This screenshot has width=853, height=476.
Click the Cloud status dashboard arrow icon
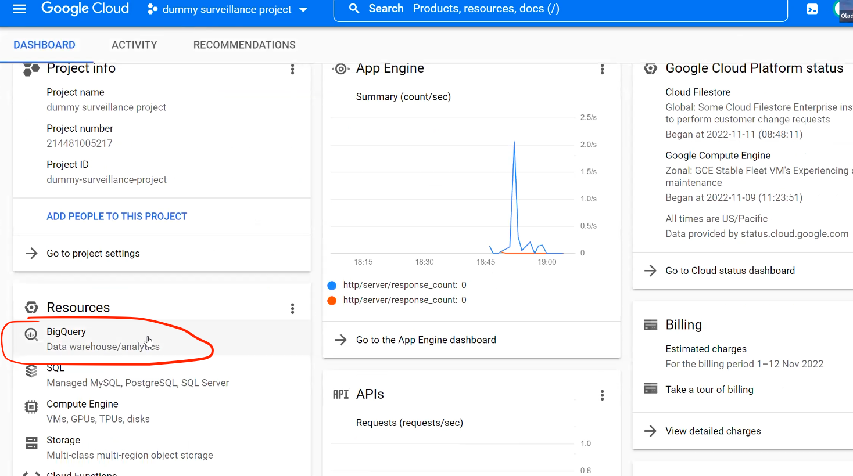[651, 271]
